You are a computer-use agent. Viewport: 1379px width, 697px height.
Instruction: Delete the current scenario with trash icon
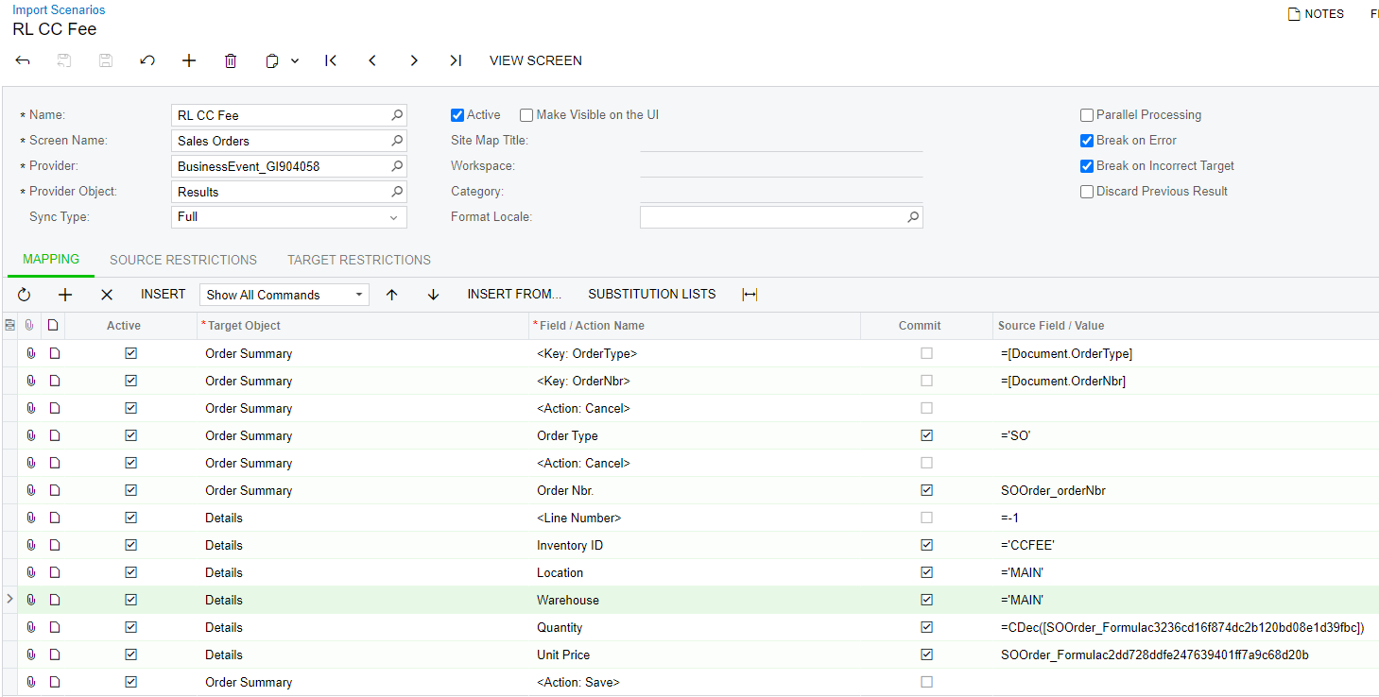(231, 60)
